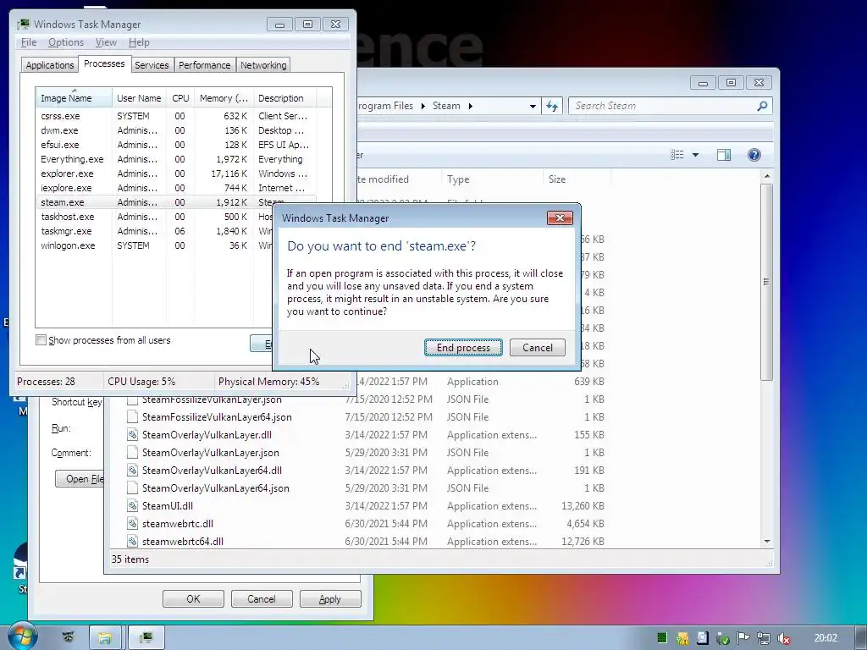Select the SteamUI.dll file icon
The width and height of the screenshot is (867, 650).
coord(132,506)
